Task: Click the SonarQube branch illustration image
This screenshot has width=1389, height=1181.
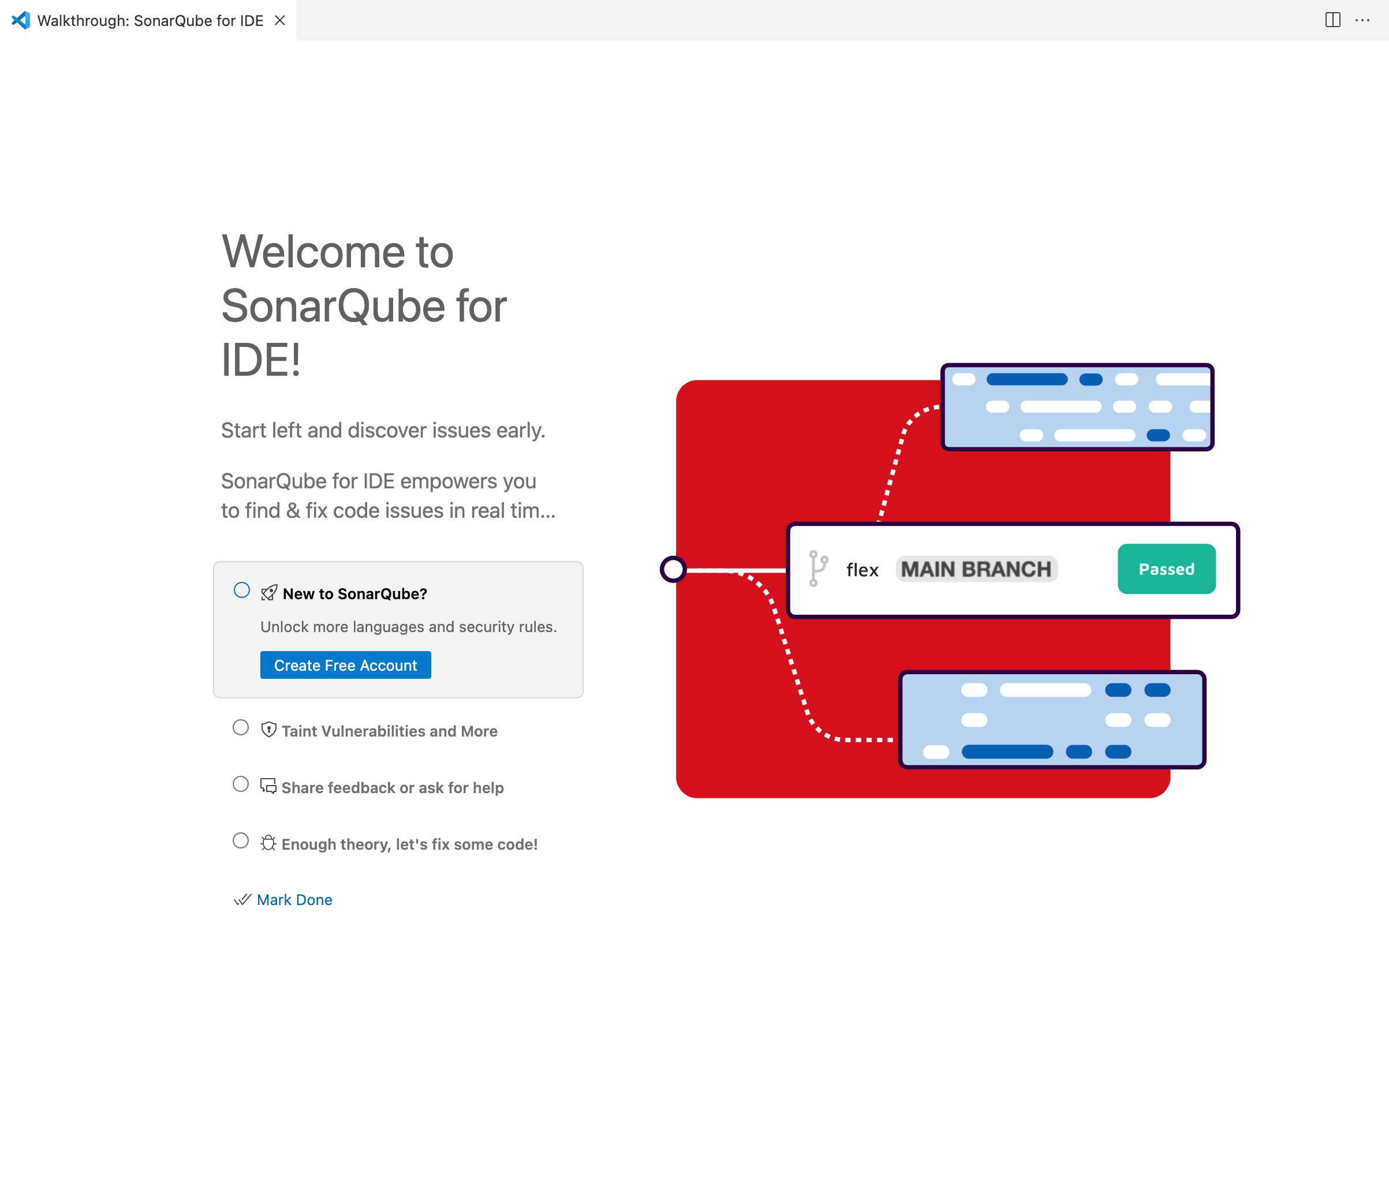Action: (x=950, y=580)
